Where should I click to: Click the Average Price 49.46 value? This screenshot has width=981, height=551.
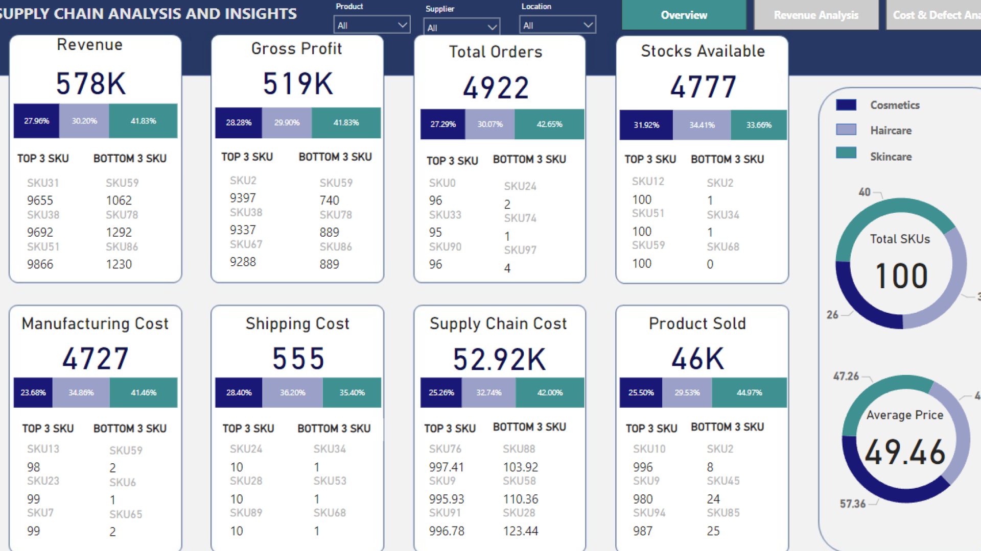[905, 452]
